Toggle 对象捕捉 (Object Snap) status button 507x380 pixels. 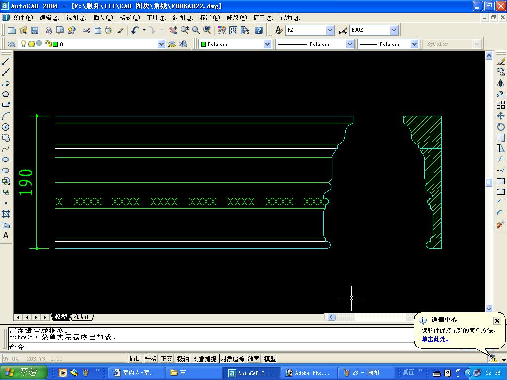pos(204,359)
